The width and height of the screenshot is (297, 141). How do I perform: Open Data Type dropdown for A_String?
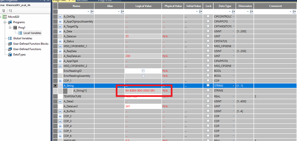(233, 86)
